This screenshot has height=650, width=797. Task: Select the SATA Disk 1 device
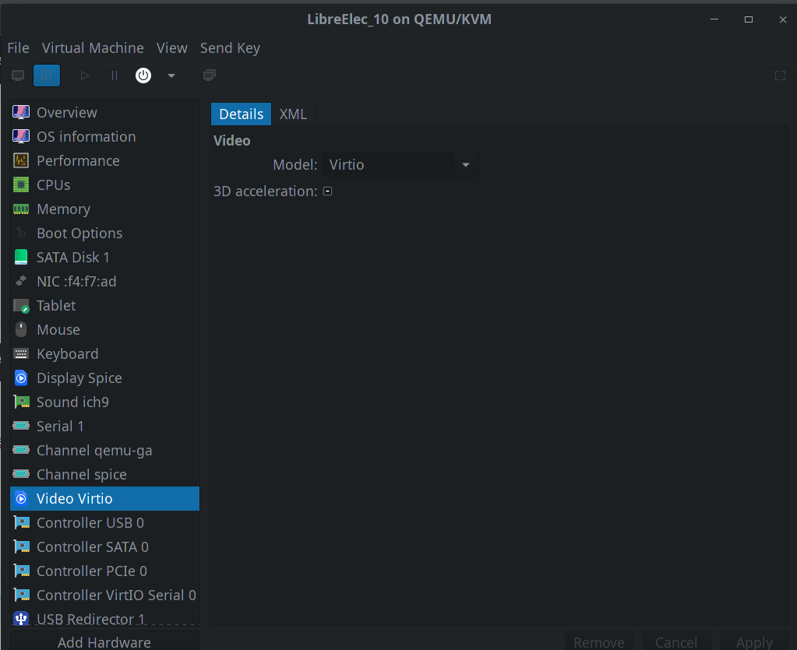[x=73, y=257]
